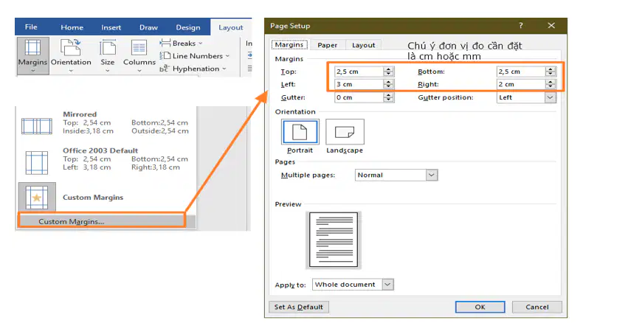Screen dimensions: 628x323
Task: Open the Apply to dropdown
Action: point(353,285)
